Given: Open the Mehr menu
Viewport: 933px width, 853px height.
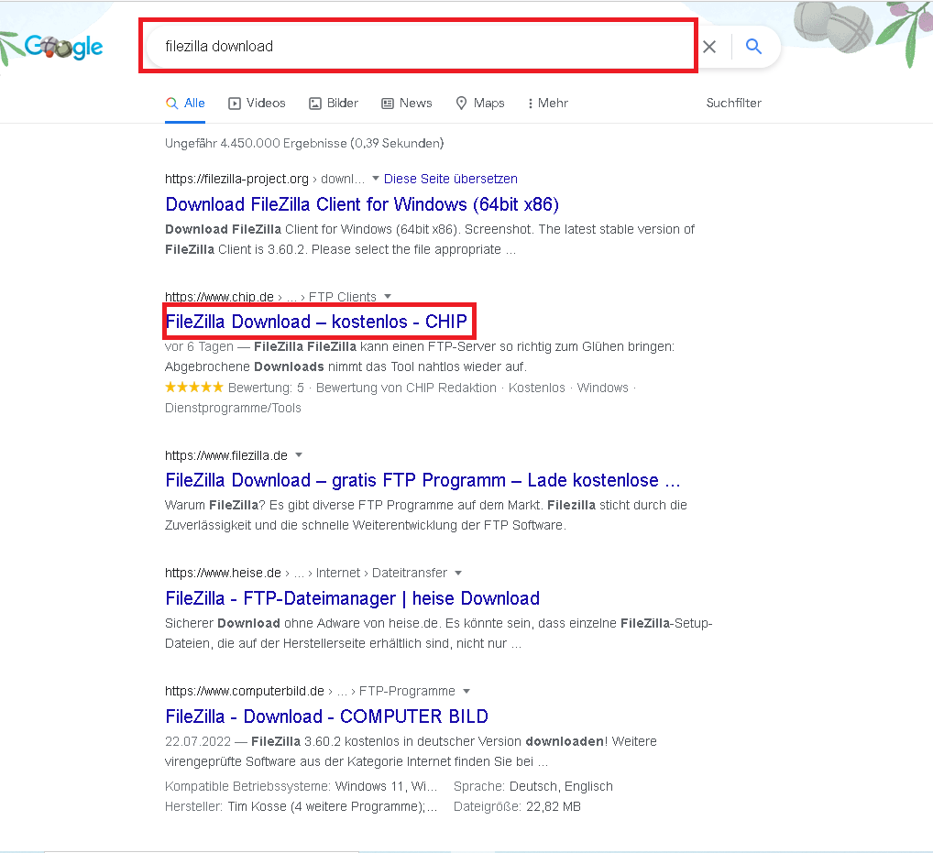Looking at the screenshot, I should tap(547, 104).
